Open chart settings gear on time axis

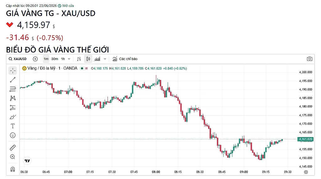[x=306, y=172]
